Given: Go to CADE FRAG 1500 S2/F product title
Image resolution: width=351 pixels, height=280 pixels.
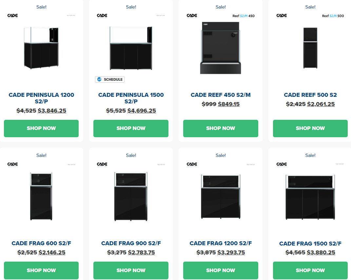Looking at the screenshot, I should coord(310,244).
